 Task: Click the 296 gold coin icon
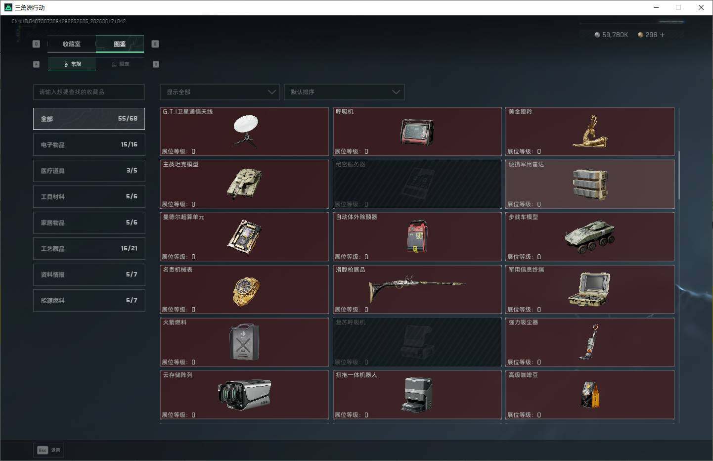tap(640, 35)
